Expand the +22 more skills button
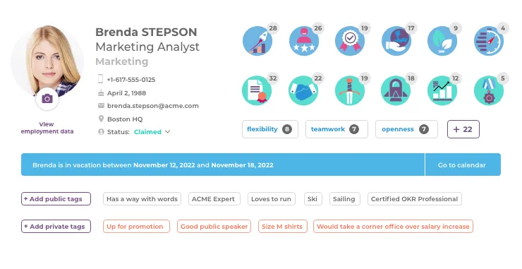This screenshot has width=522, height=269. coord(463,129)
